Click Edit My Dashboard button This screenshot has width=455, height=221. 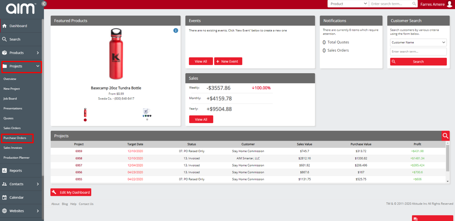(x=71, y=192)
